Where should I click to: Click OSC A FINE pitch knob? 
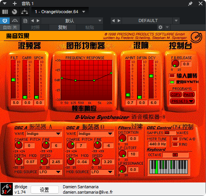[x=46, y=145]
